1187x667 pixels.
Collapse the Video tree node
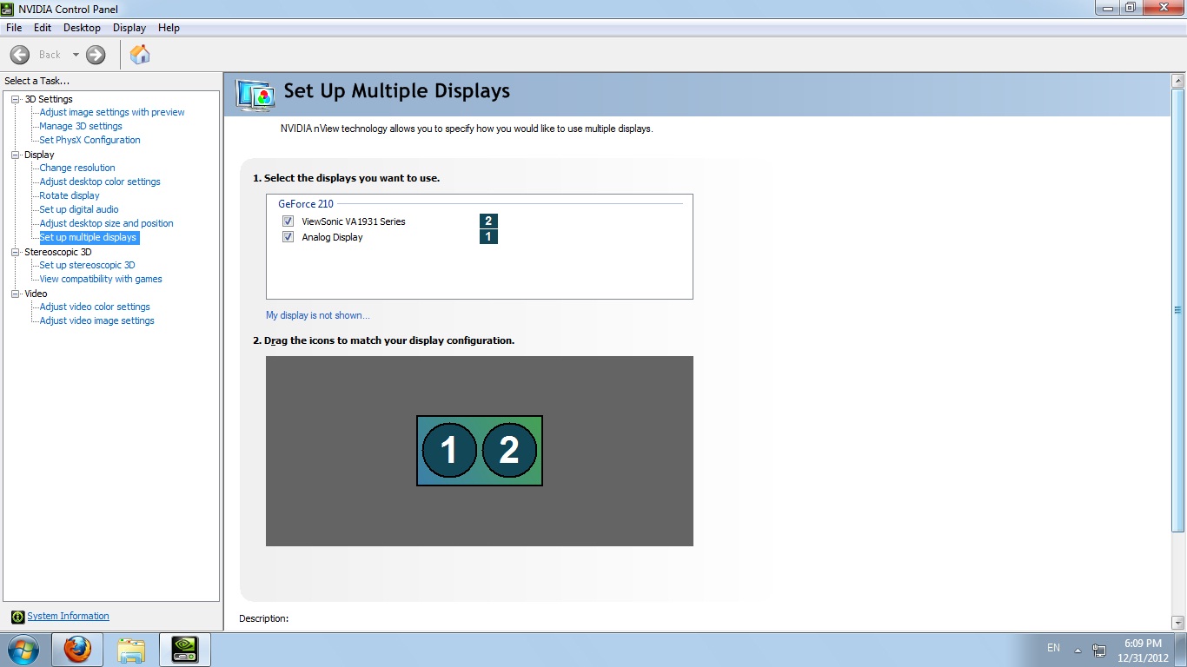(15, 294)
